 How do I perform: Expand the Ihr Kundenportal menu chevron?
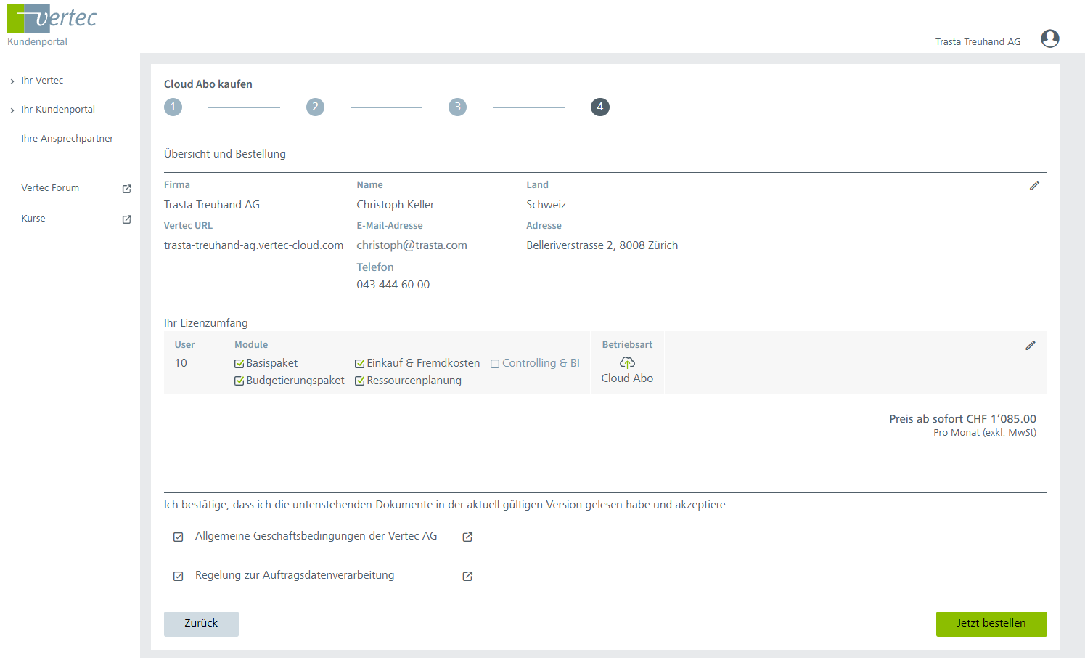pos(12,110)
